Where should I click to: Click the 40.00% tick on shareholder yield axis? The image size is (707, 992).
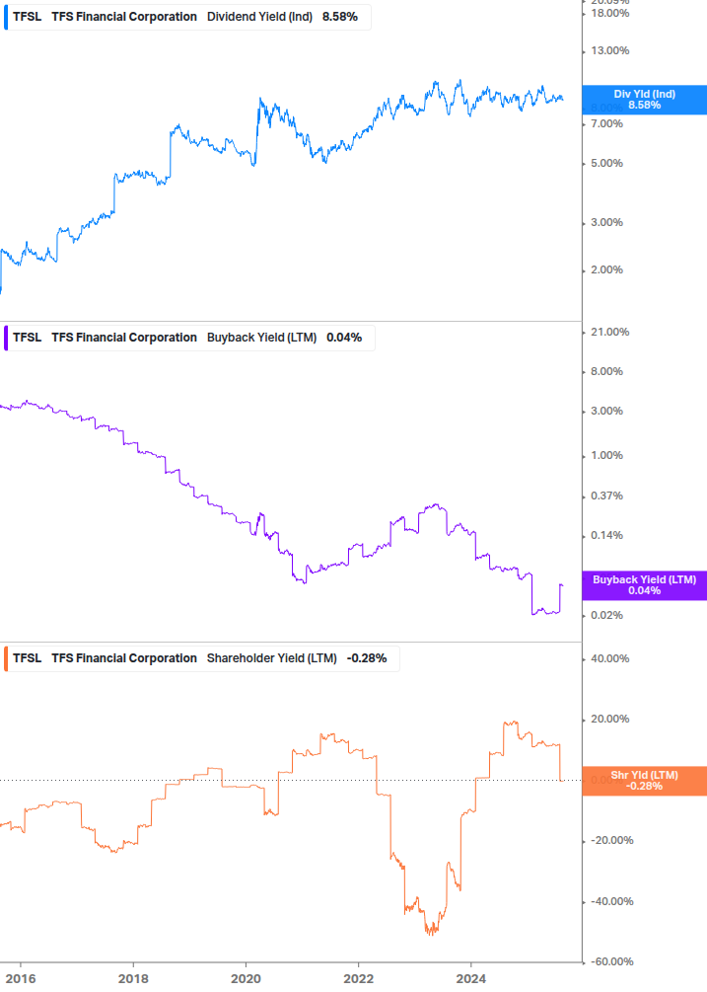coord(609,658)
